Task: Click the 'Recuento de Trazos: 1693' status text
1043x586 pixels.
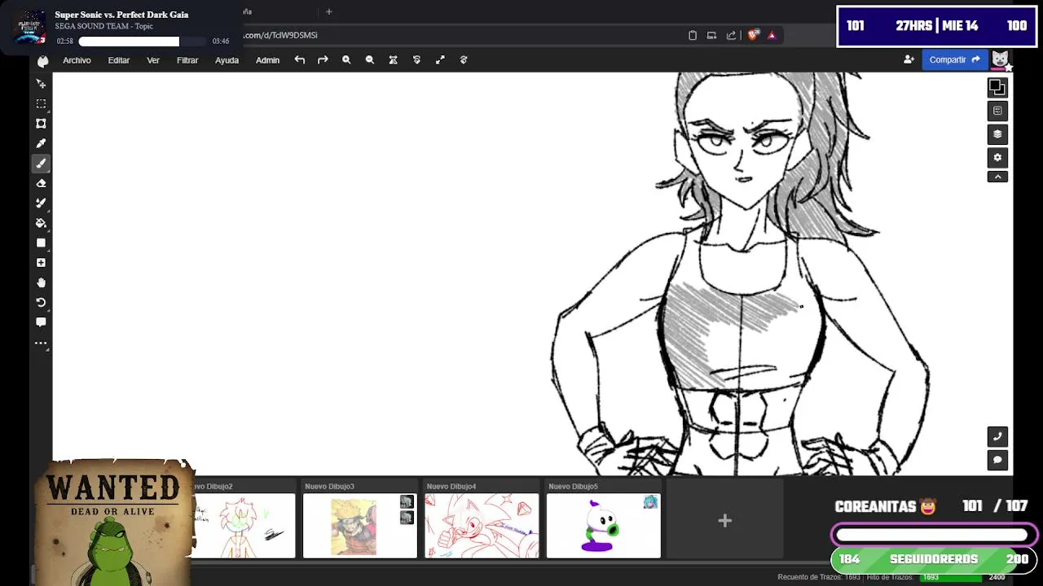Action: pos(819,577)
